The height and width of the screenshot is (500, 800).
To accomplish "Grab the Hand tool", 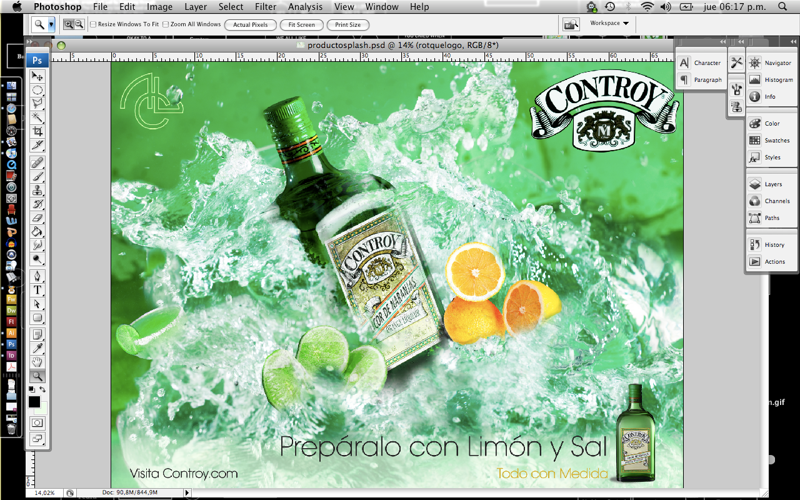I will pos(37,362).
